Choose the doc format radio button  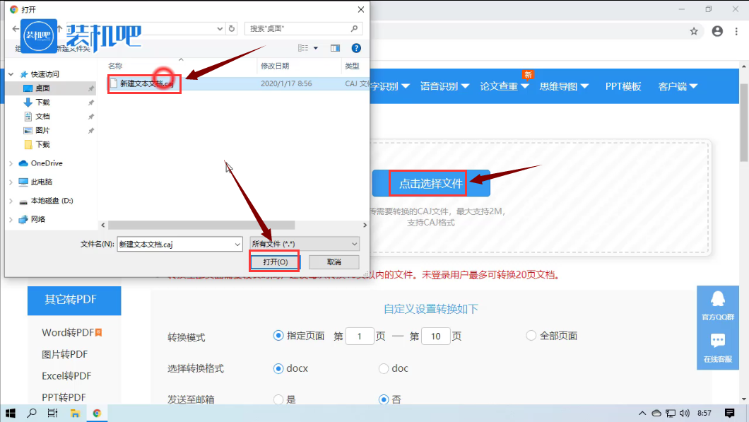384,368
